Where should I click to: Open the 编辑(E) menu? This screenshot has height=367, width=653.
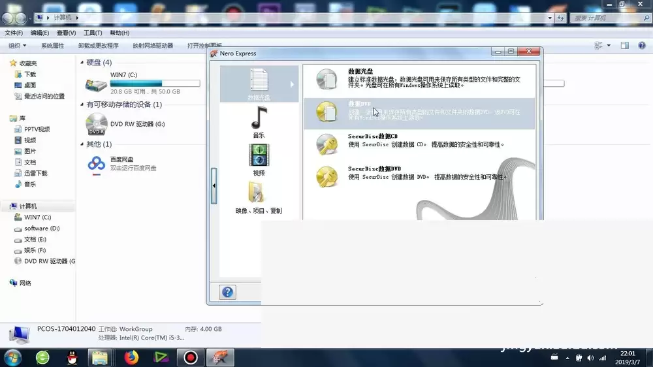tap(40, 33)
